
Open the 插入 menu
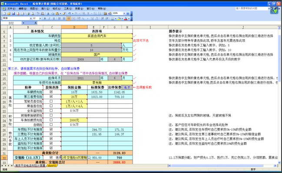click(x=45, y=8)
